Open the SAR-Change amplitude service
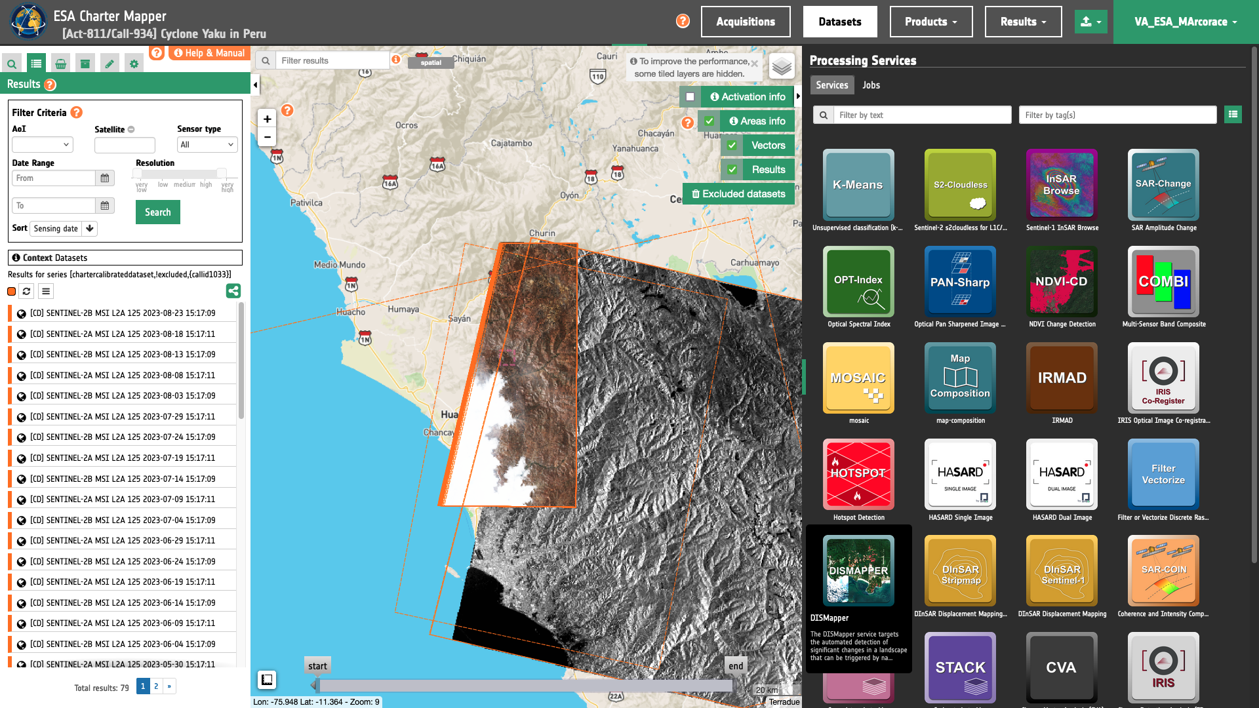1259x708 pixels. pos(1163,185)
